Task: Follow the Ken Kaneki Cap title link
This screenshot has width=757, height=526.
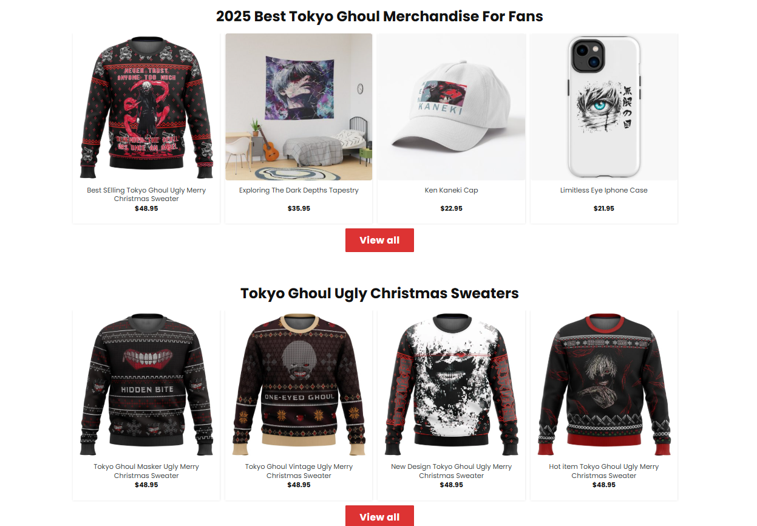Action: click(x=451, y=190)
